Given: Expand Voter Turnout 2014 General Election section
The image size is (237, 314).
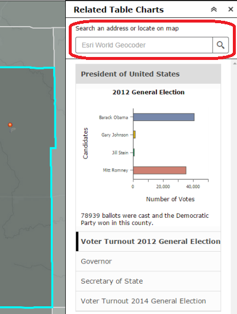Looking at the screenshot, I should 148,301.
